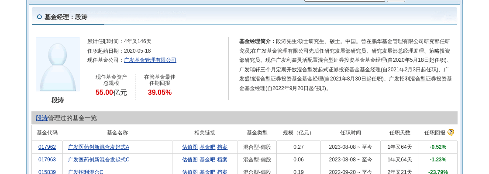Open fund code 017963 link

click(47, 160)
